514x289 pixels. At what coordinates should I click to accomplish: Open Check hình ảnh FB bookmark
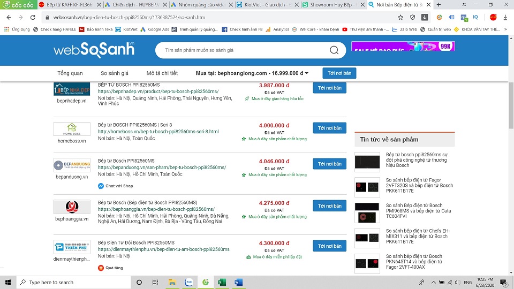242,29
